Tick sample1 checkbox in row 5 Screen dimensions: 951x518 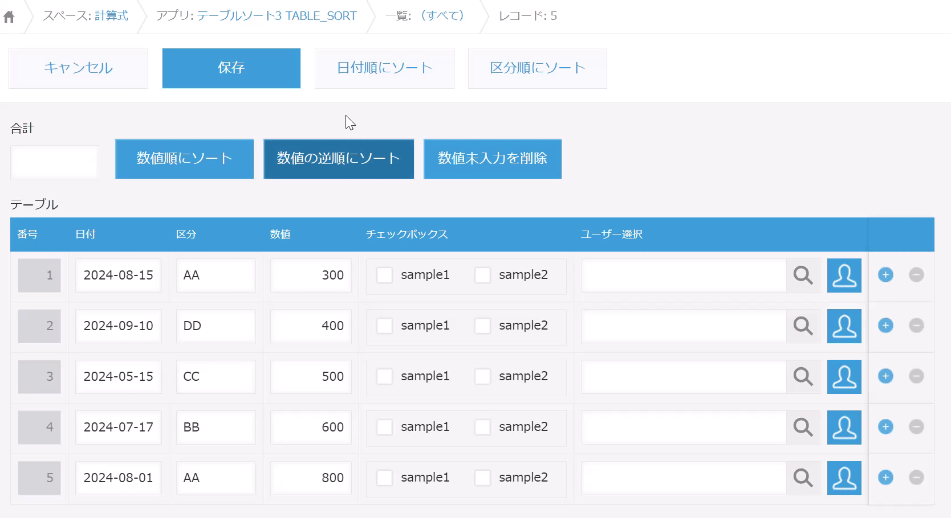385,478
